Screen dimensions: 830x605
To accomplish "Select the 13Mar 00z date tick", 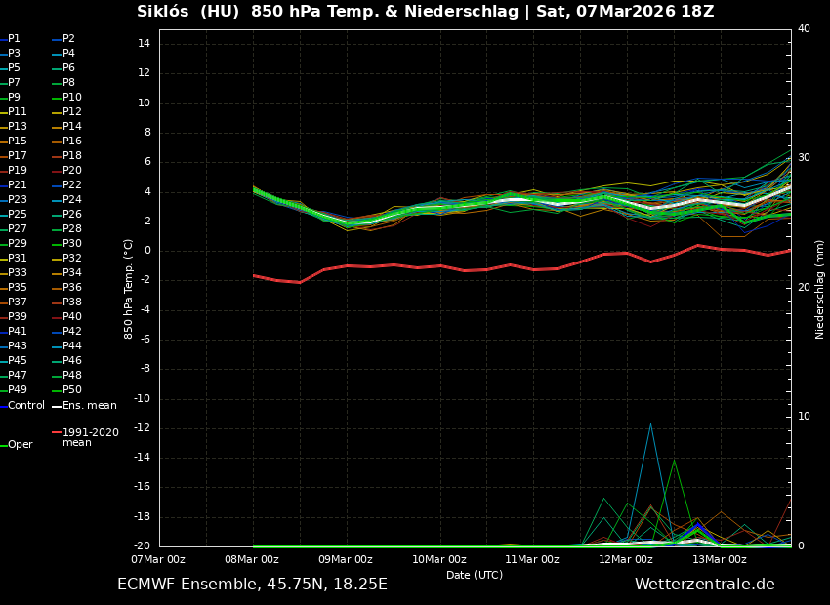I will point(720,560).
